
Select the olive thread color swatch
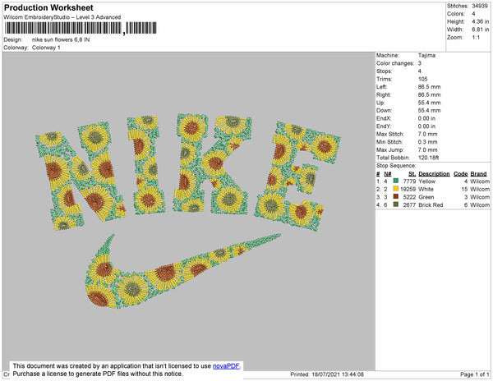(x=396, y=204)
